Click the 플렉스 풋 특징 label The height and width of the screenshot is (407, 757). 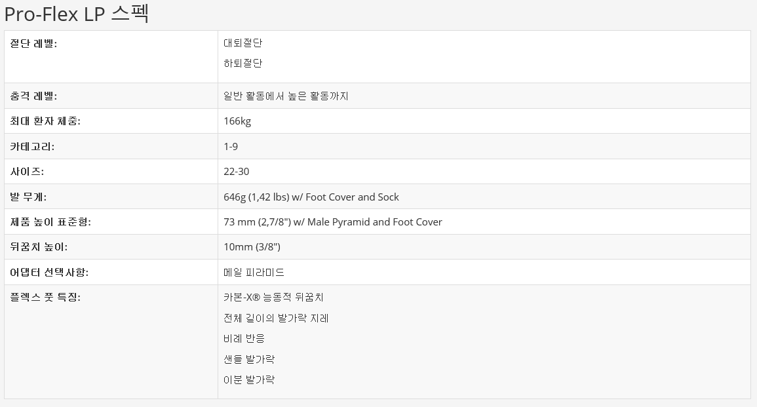coord(45,298)
